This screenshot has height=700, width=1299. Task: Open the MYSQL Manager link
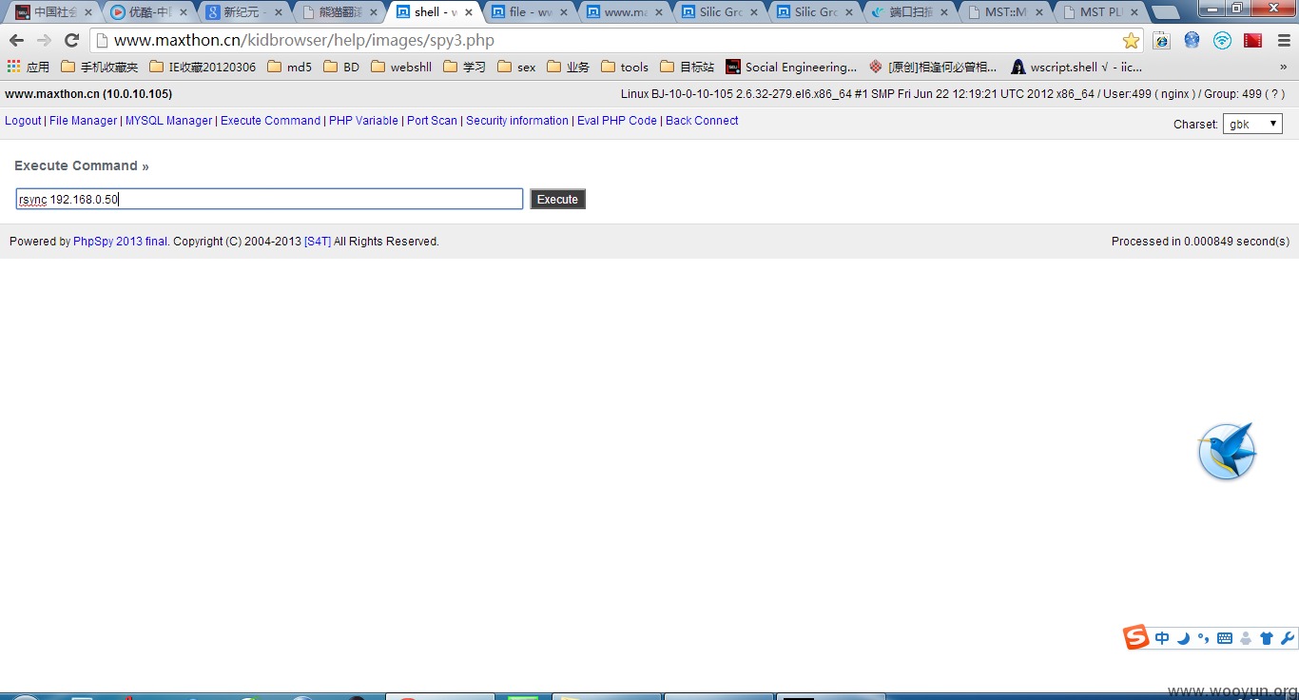tap(168, 121)
